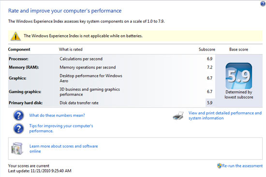The width and height of the screenshot is (266, 177).
Task: Click 'Calculations per second' description
Action: 81,59
